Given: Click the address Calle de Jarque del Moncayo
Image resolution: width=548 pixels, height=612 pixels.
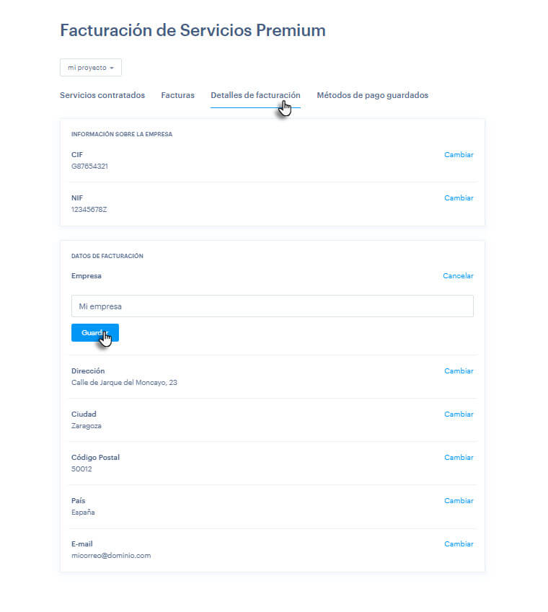Looking at the screenshot, I should click(x=124, y=383).
